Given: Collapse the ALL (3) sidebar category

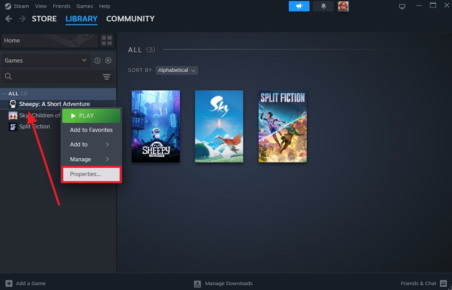Looking at the screenshot, I should [4, 93].
